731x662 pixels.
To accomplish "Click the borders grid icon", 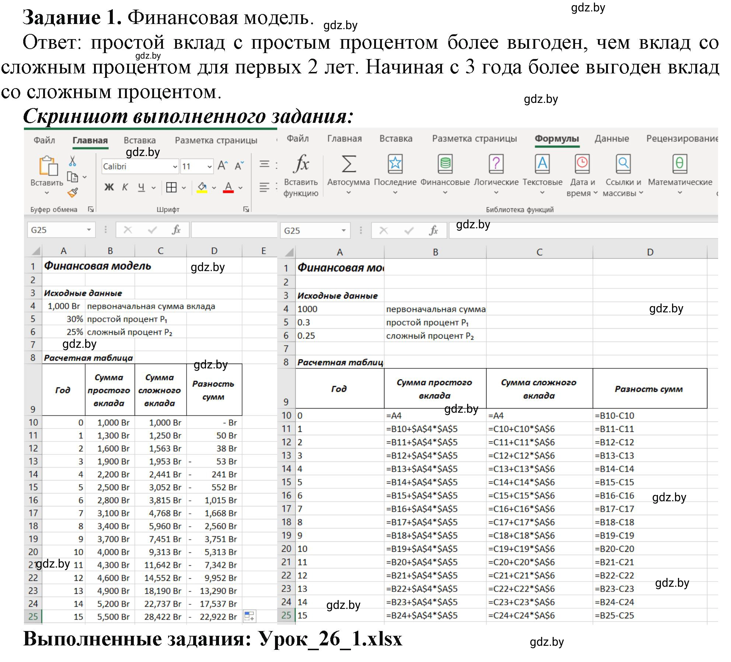I will tap(171, 187).
